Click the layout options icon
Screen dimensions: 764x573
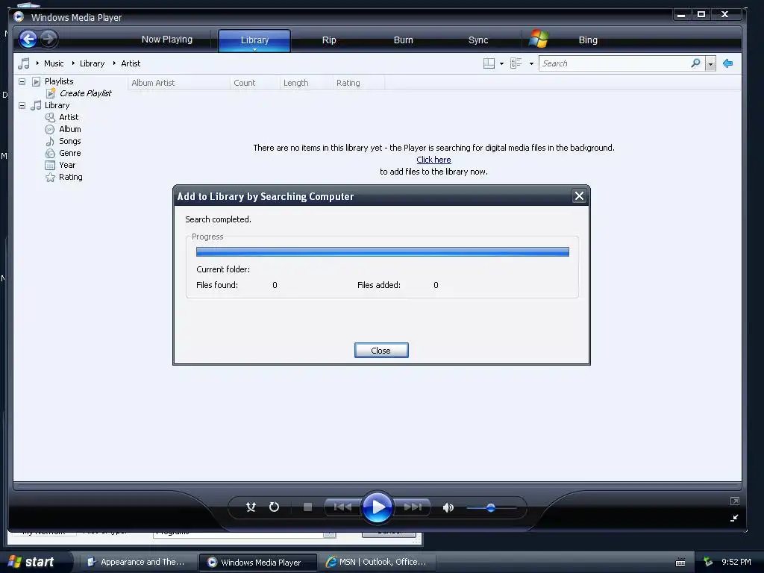click(x=489, y=63)
